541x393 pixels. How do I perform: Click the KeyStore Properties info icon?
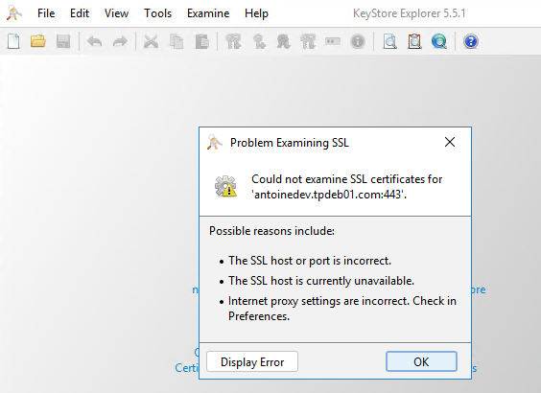tap(358, 42)
